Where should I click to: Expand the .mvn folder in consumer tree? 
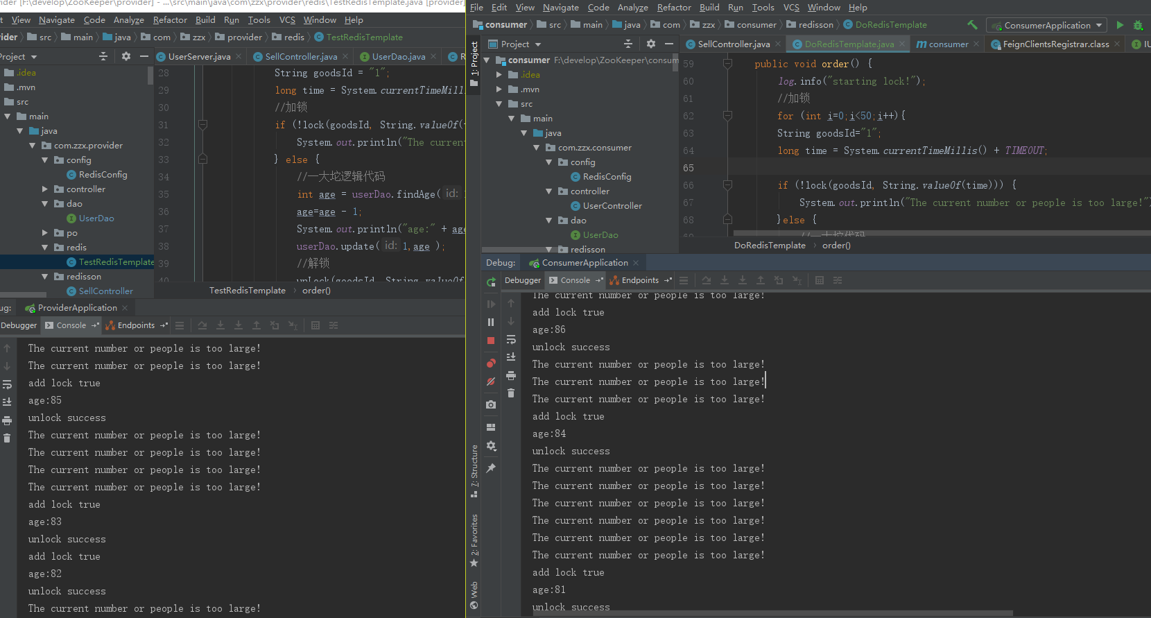coord(499,89)
